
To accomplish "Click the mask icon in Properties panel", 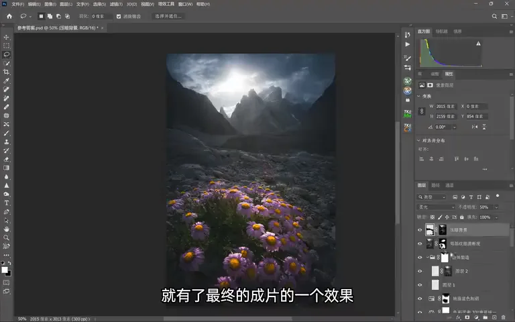I will pyautogui.click(x=430, y=85).
